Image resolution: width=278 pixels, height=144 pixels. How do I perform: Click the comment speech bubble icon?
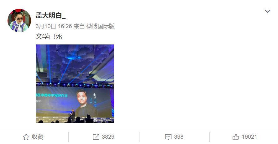coord(168,137)
